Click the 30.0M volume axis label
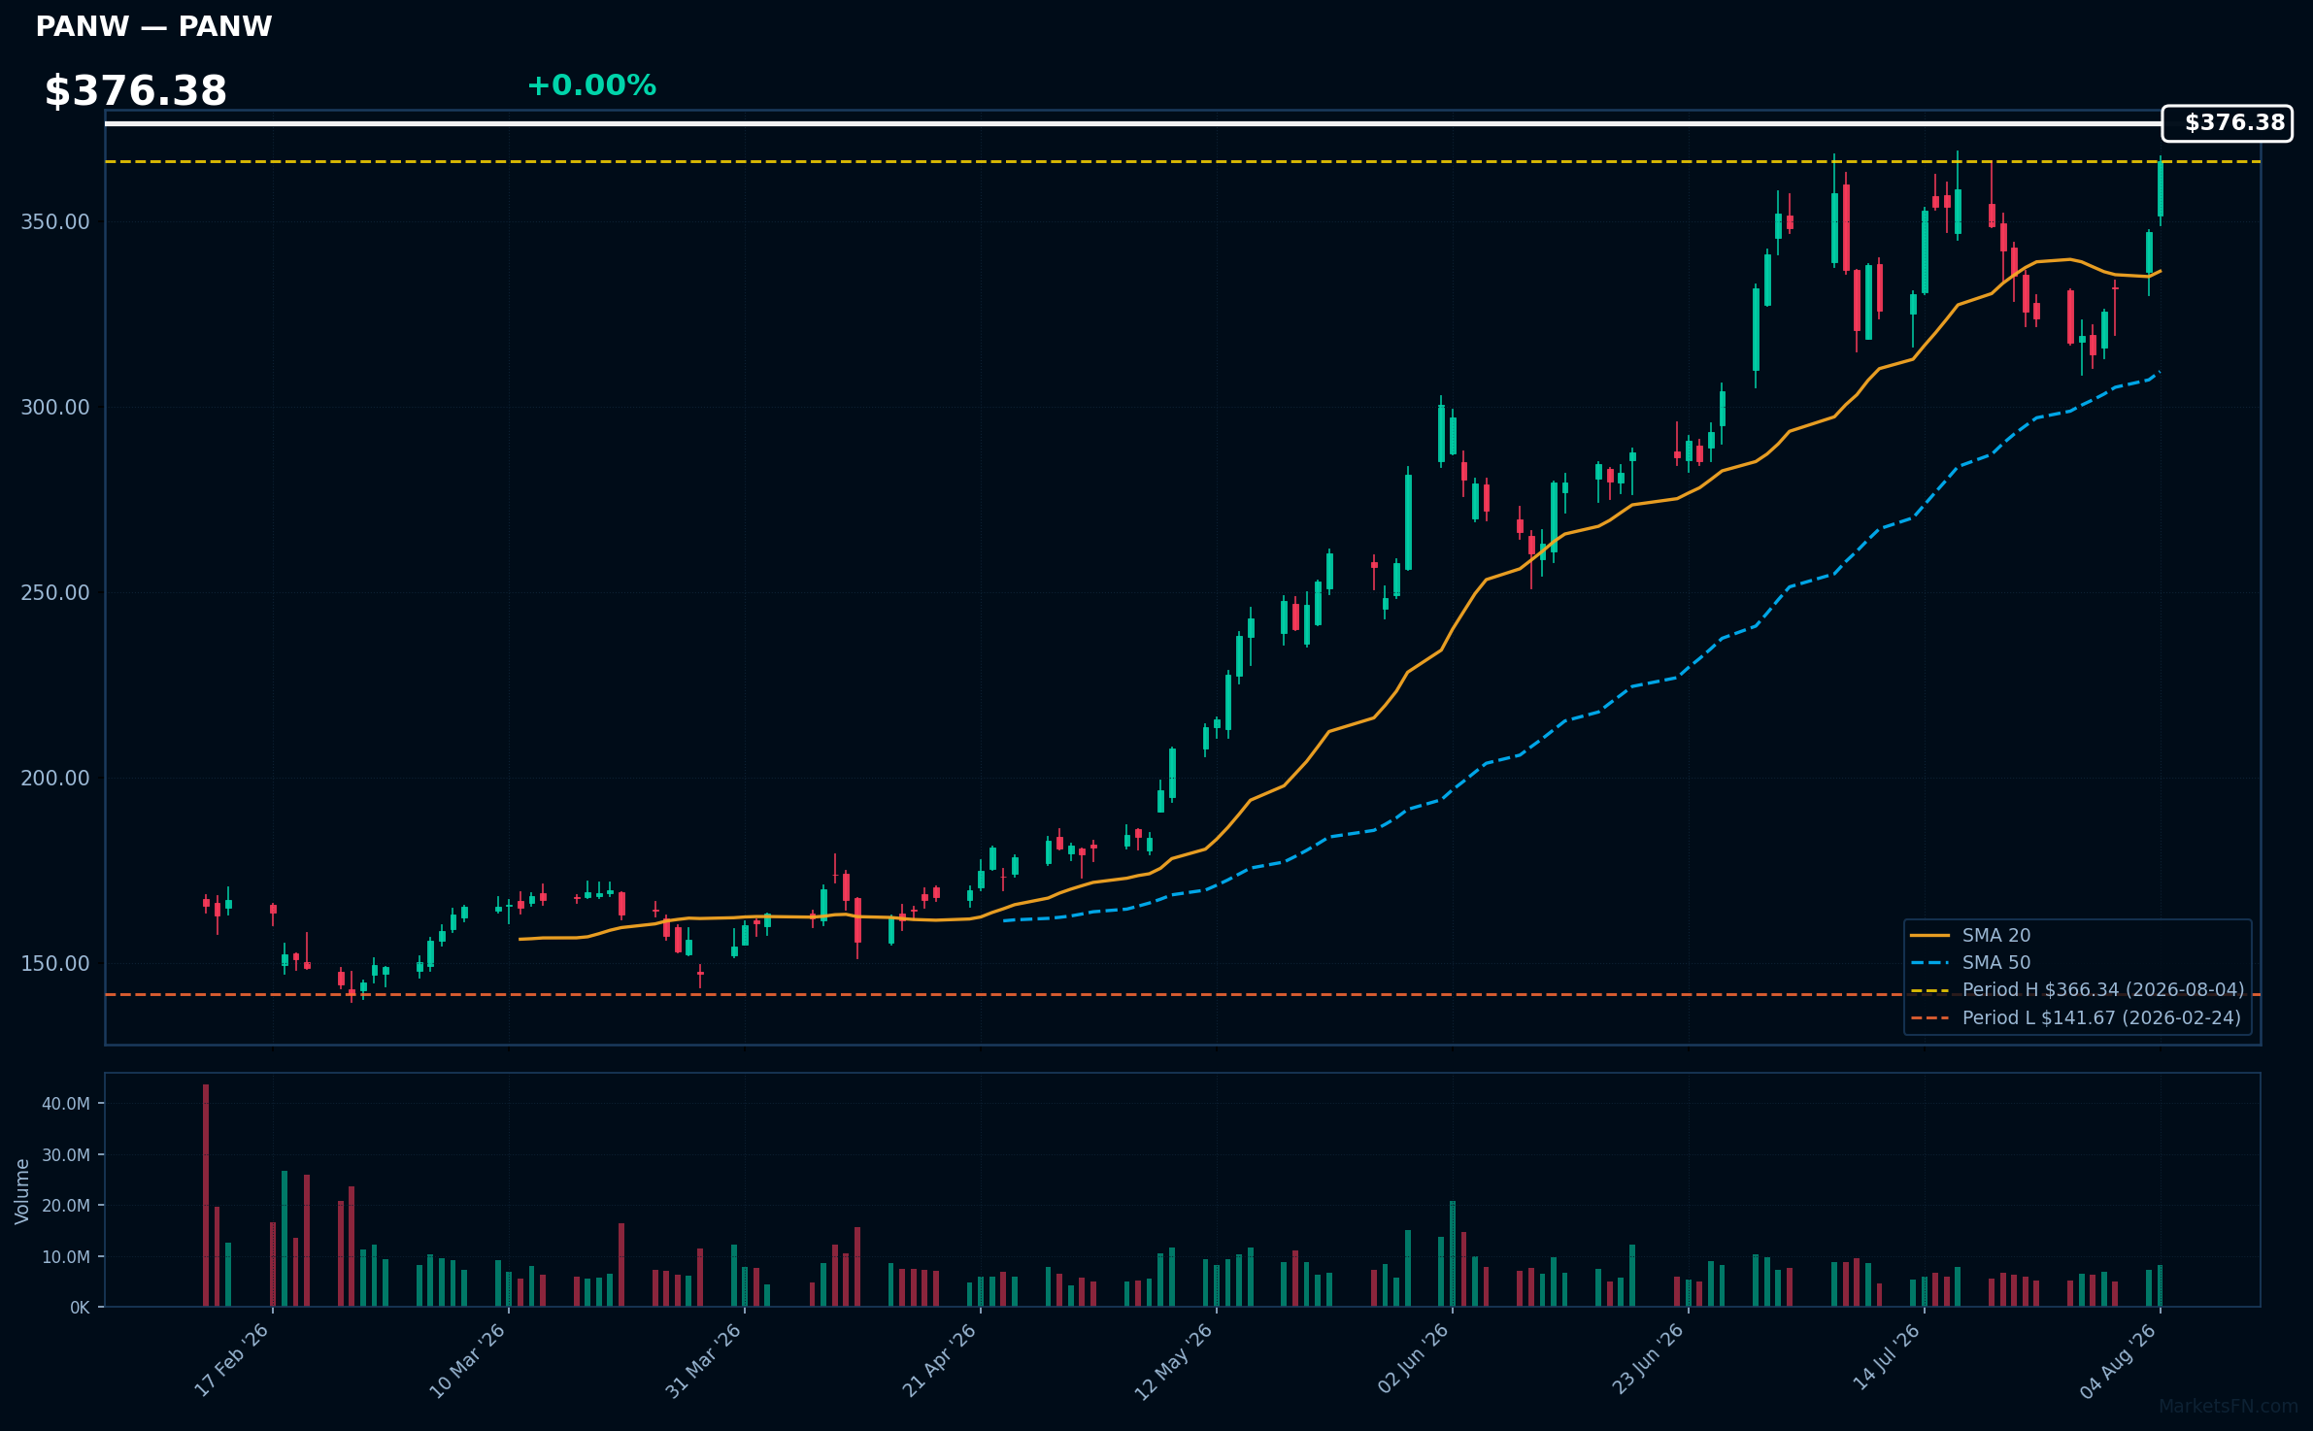 (x=66, y=1155)
